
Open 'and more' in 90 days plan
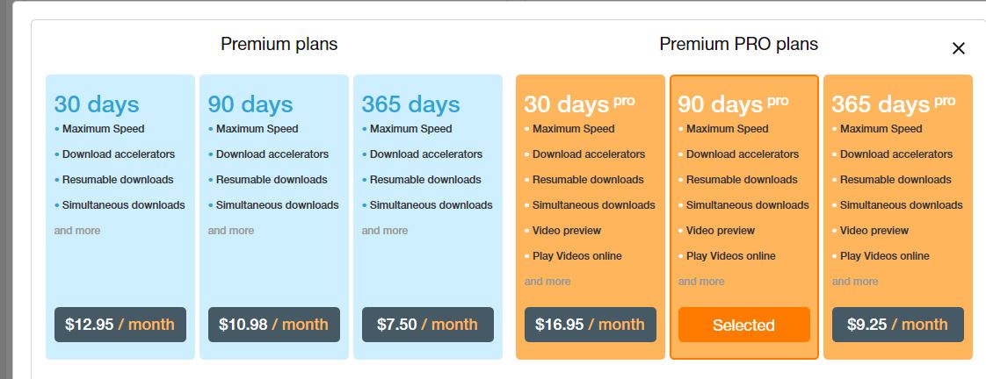231,230
